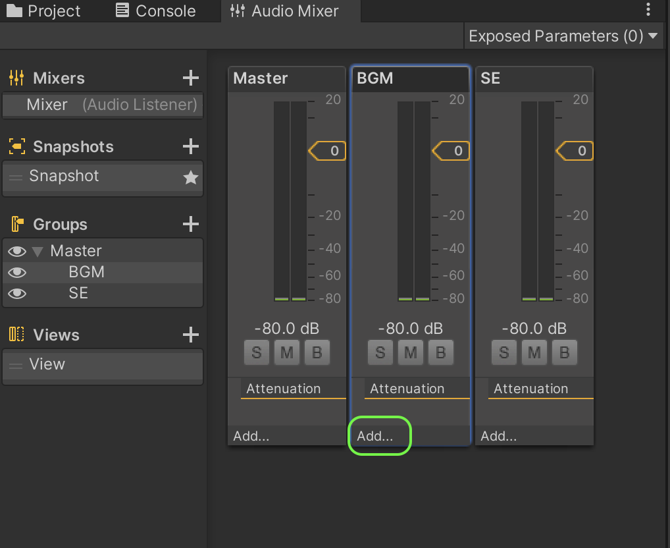Collapse the Master group tree arrow
Viewport: 670px width, 548px height.
tap(38, 252)
